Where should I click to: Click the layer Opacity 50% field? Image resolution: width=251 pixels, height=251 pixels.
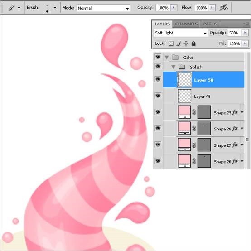click(x=234, y=33)
